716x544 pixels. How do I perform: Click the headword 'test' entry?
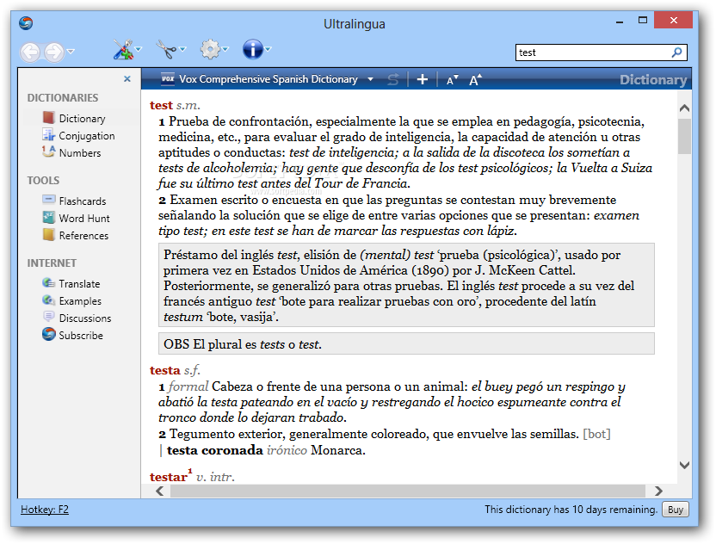pyautogui.click(x=161, y=106)
